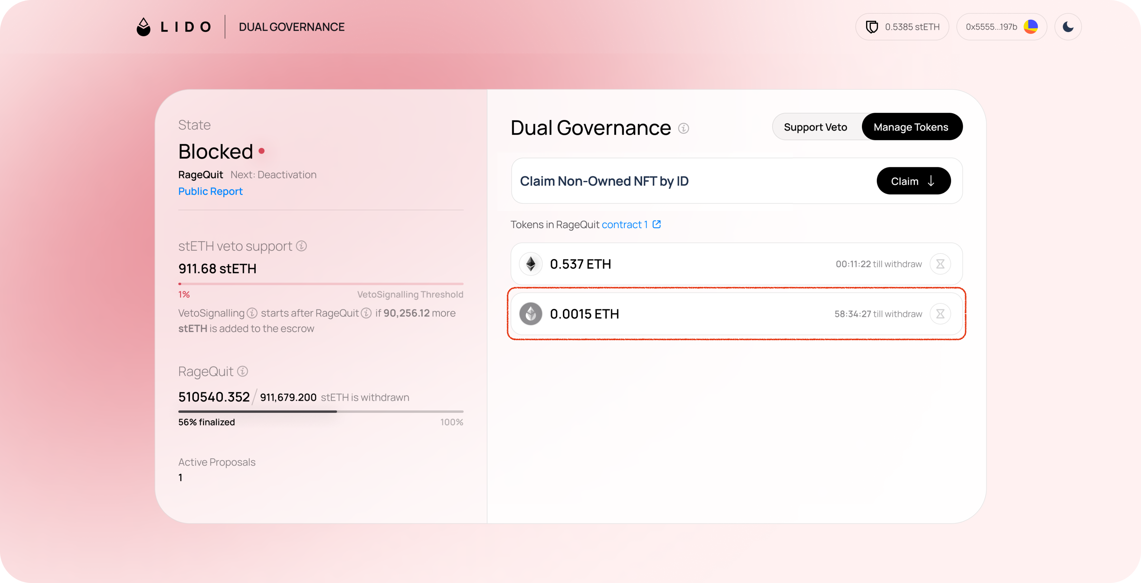
Task: Click info icon after 'starts after RageQuit'
Action: click(x=366, y=313)
